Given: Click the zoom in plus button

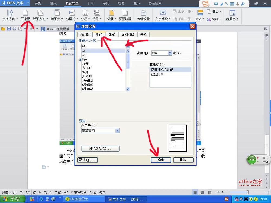Looking at the screenshot, I should click(x=268, y=192).
